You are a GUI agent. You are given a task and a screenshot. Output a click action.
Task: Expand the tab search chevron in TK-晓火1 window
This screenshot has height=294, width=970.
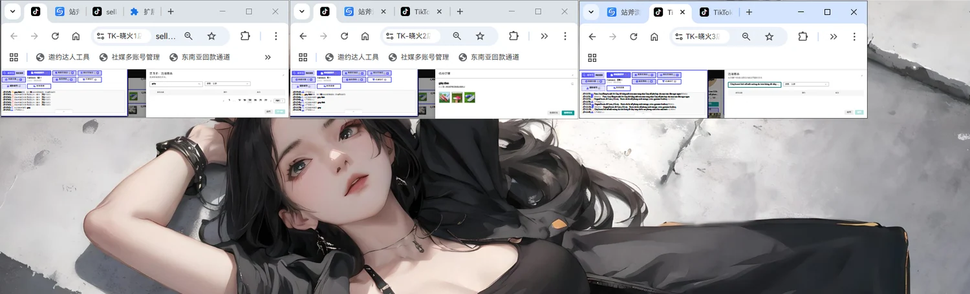click(12, 12)
